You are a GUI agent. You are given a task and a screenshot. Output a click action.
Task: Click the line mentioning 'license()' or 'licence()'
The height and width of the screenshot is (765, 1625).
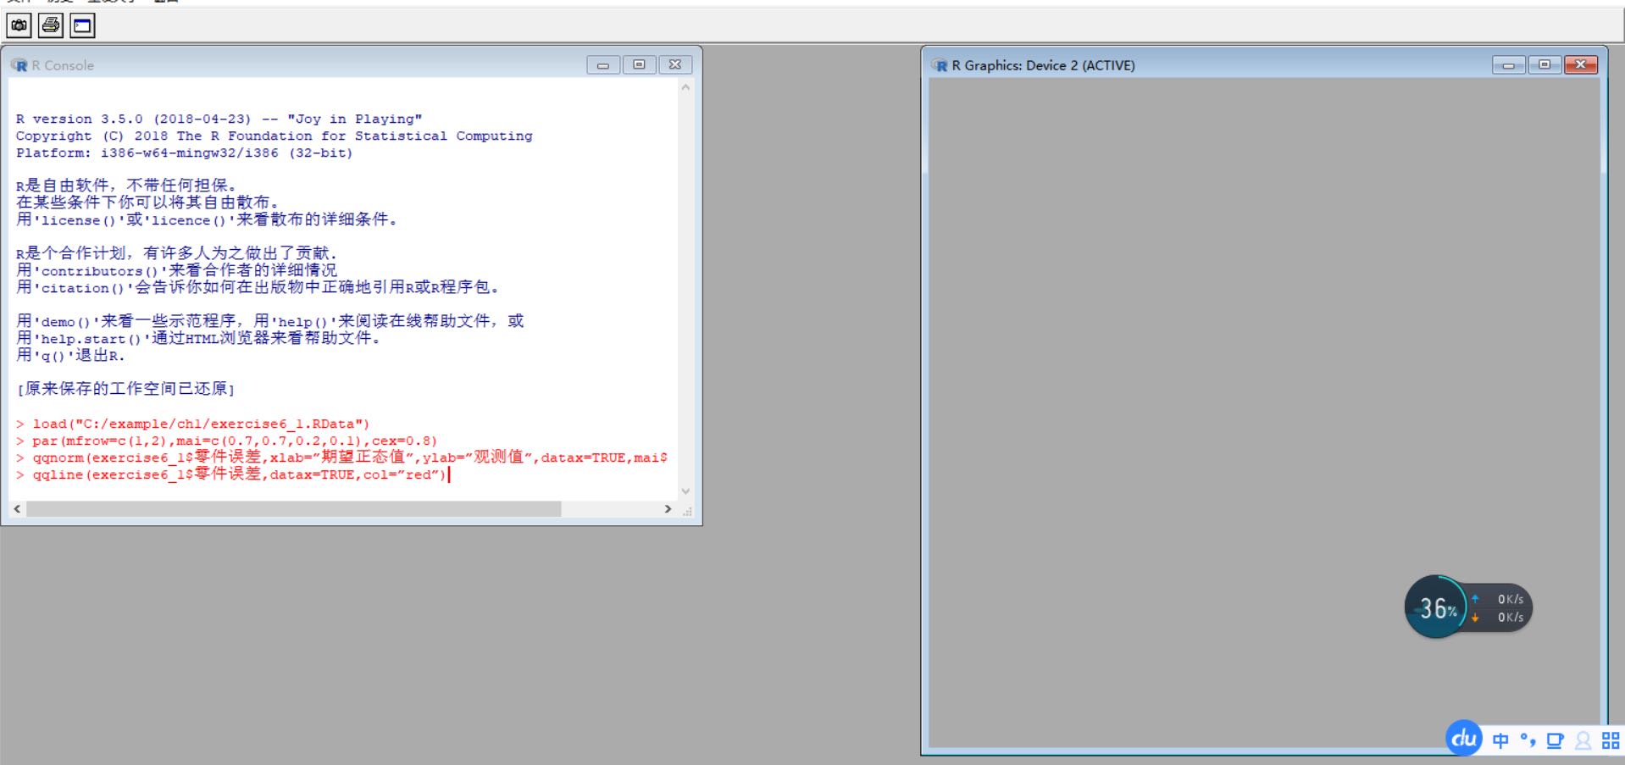click(206, 219)
